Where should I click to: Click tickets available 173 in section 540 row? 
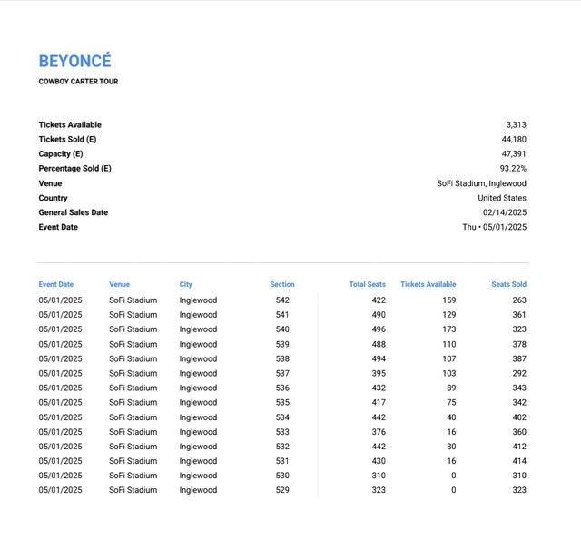point(449,329)
